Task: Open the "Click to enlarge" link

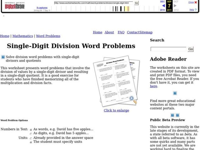Action: (116, 110)
